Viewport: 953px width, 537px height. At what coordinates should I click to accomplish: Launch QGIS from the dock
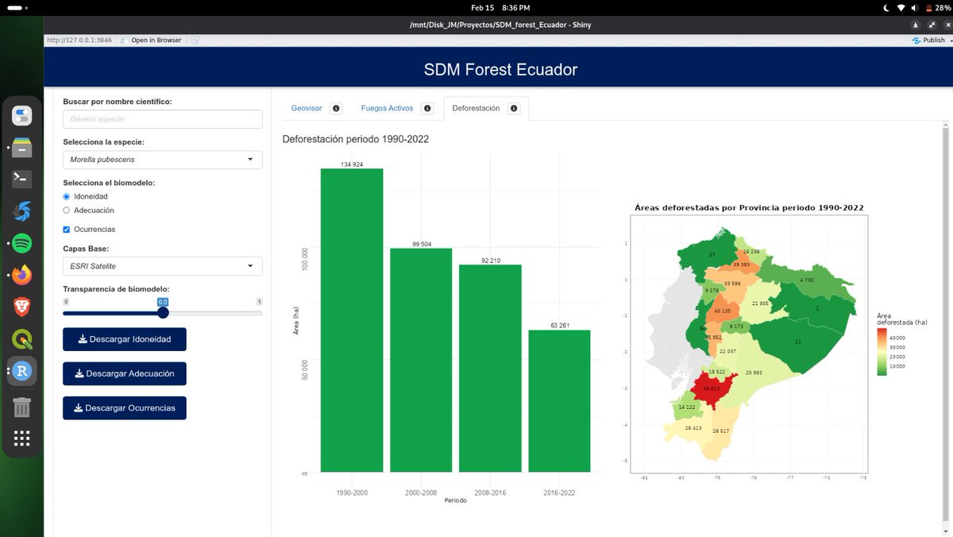pos(21,339)
